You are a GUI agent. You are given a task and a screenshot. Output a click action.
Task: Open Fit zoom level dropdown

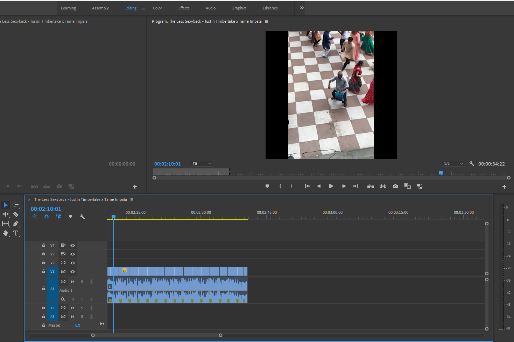click(x=202, y=164)
